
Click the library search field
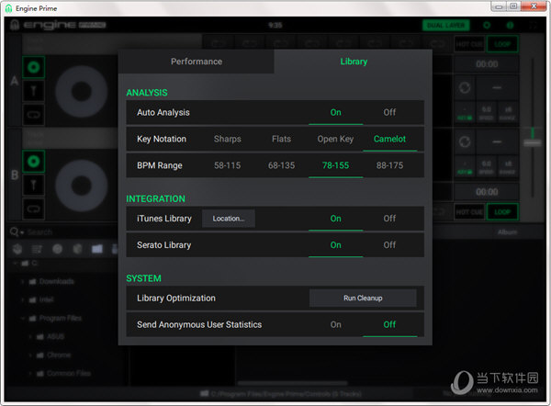[x=72, y=232]
